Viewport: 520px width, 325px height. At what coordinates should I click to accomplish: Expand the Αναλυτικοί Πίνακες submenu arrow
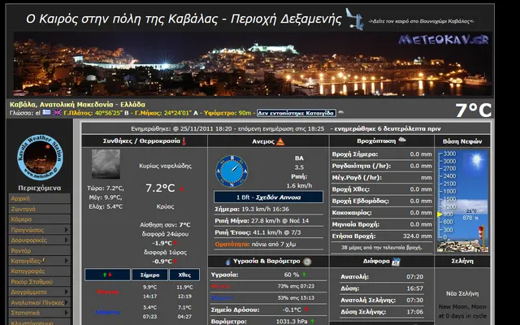67,302
